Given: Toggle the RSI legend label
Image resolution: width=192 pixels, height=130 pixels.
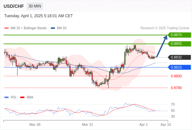Looking at the screenshot, I should [x=13, y=97].
